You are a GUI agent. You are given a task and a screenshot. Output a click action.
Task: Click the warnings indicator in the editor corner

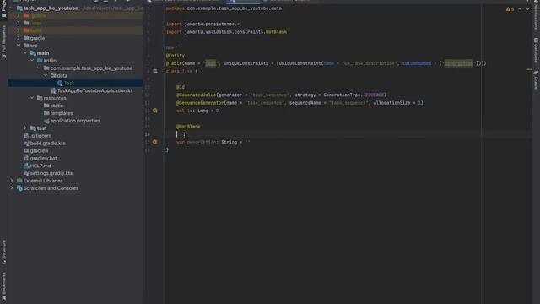[510, 9]
